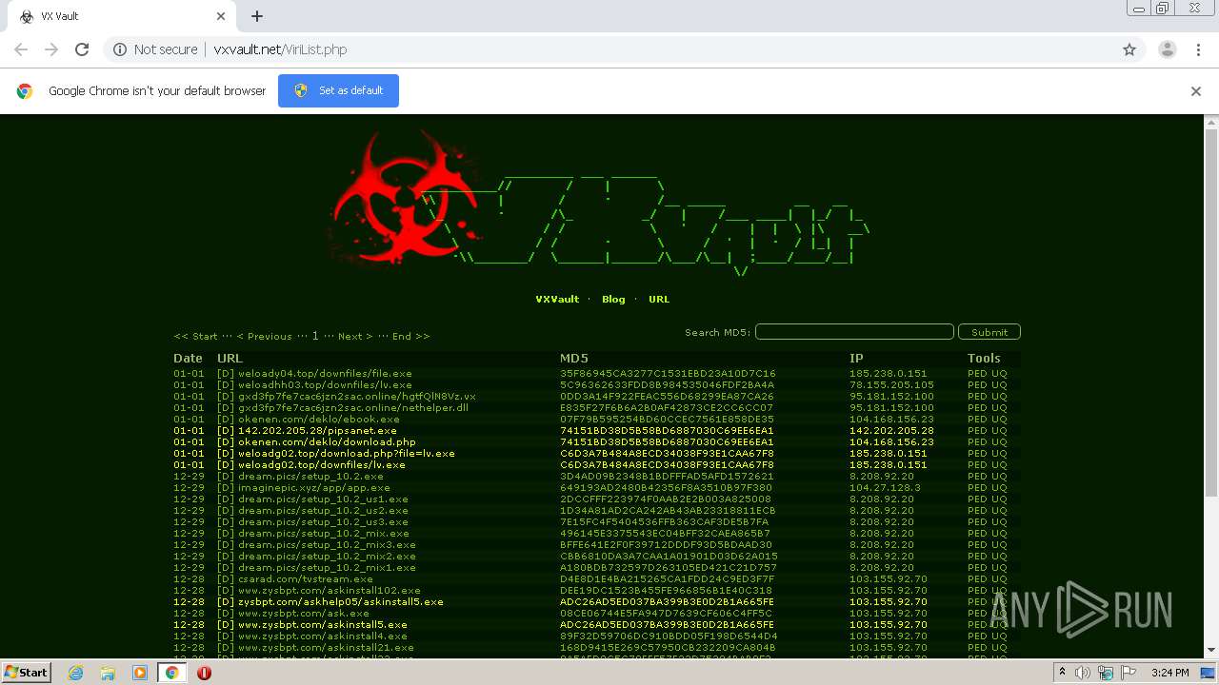Open the dream.pics/setup_10.2_mix3.exe entry
Image resolution: width=1219 pixels, height=685 pixels.
click(327, 545)
